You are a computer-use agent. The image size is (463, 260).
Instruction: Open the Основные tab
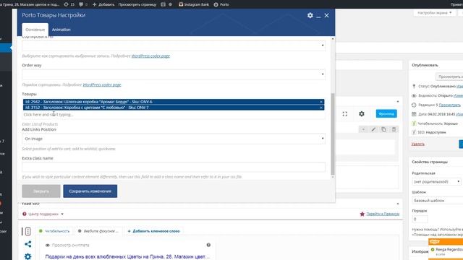coord(35,30)
